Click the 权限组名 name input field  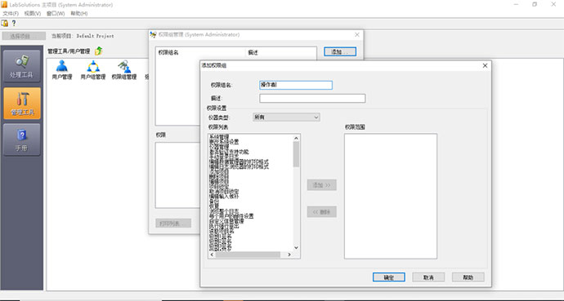[x=296, y=85]
